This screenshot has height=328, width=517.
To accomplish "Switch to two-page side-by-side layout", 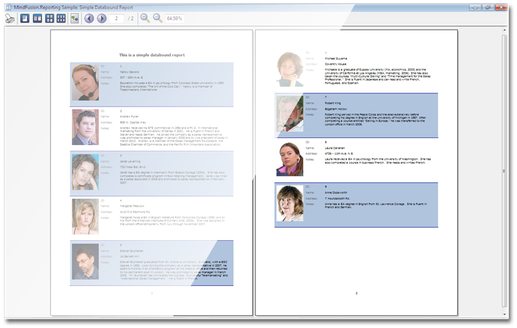I will 37,18.
